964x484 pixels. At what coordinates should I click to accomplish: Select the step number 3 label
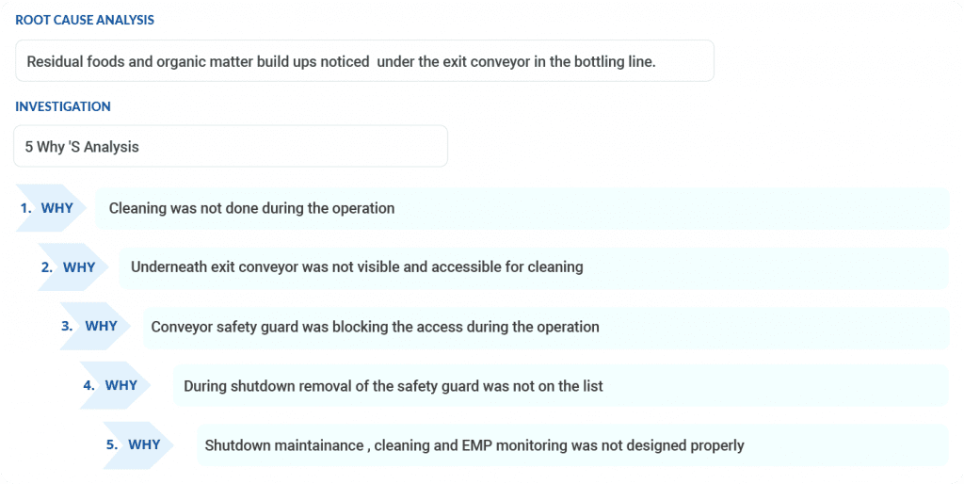point(67,326)
